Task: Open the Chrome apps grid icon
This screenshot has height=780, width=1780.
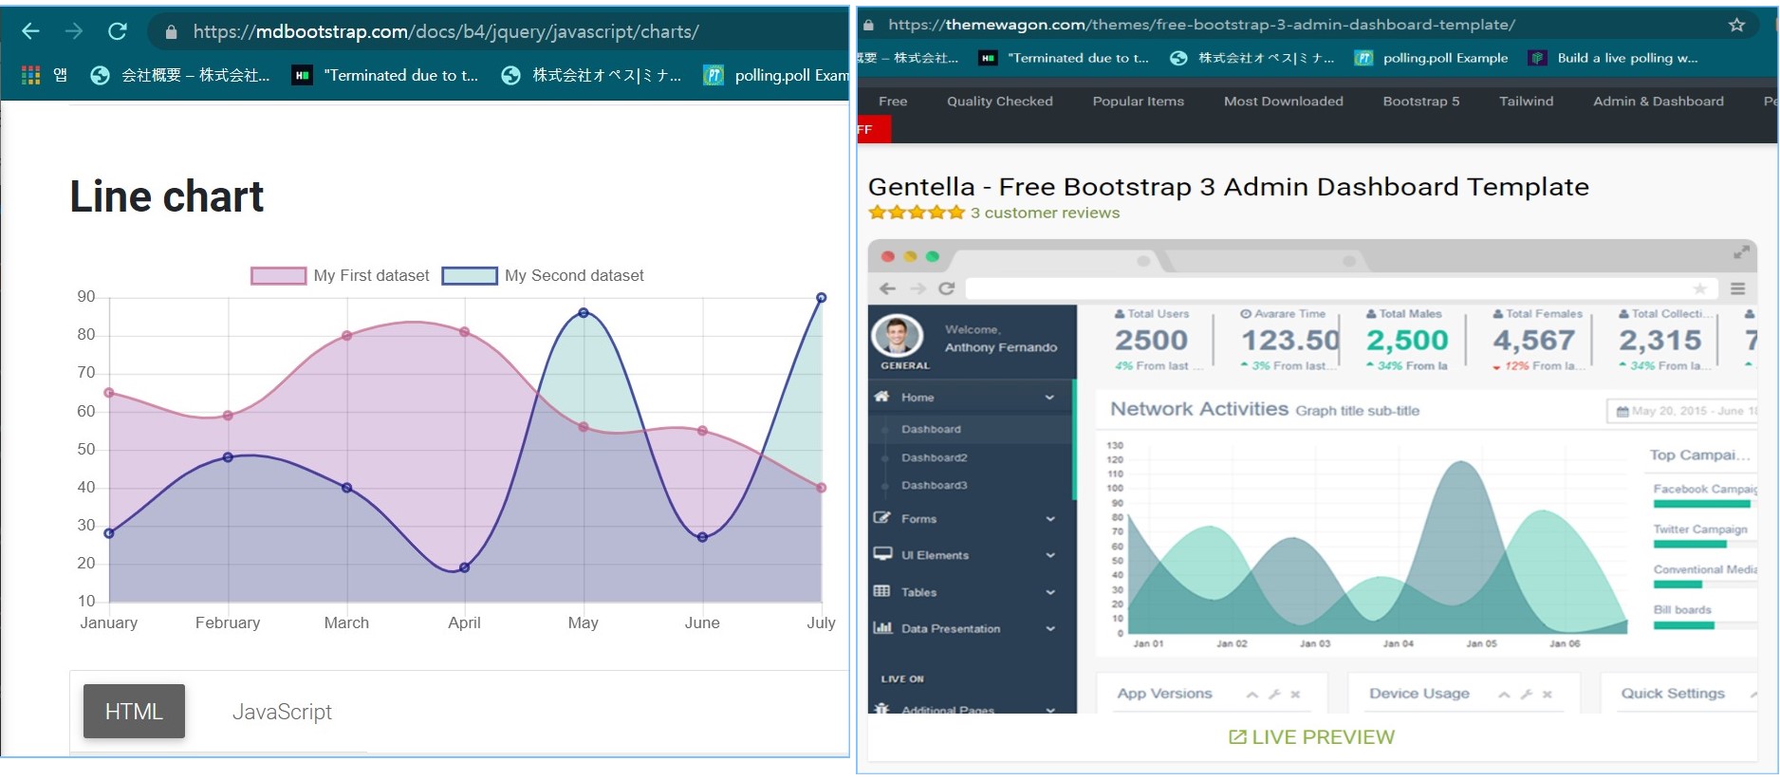Action: click(x=30, y=75)
